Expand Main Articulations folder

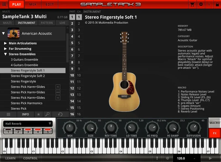pyautogui.click(x=5, y=43)
